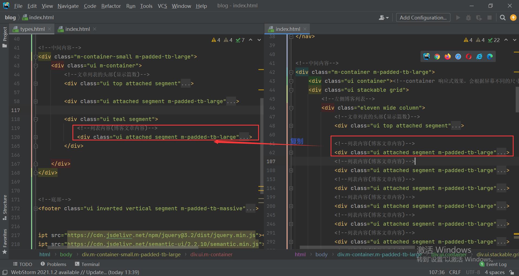Viewport: 519px width, 276px height.
Task: Click the blog project breadcrumb
Action: click(10, 18)
